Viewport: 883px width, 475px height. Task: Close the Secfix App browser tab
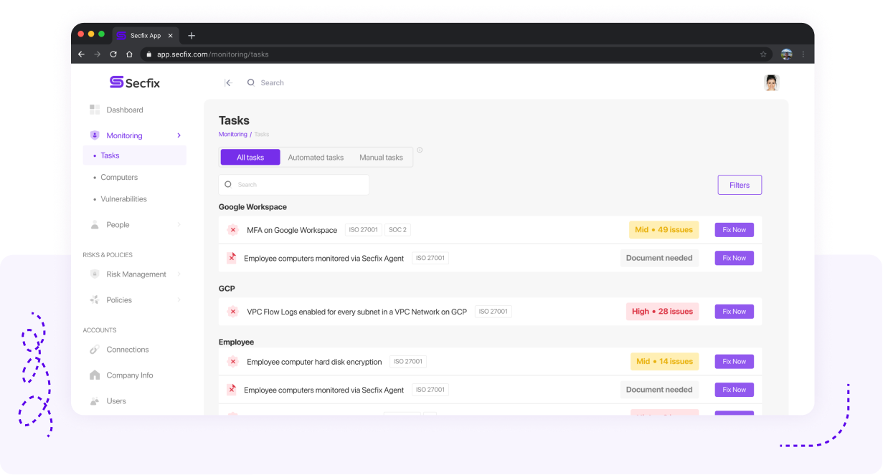[170, 36]
